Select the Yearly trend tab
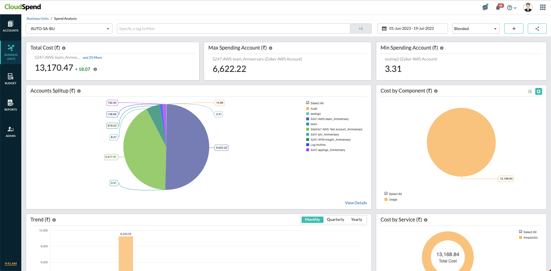Image resolution: width=551 pixels, height=271 pixels. tap(356, 219)
